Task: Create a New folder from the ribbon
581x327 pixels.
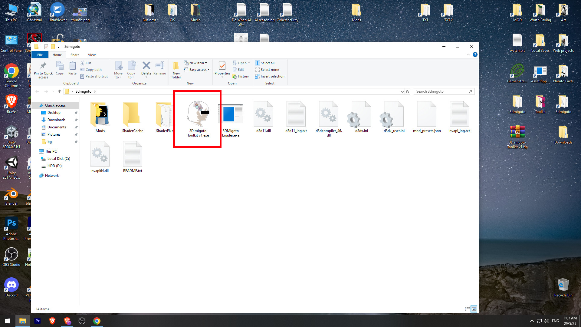Action: [x=176, y=70]
